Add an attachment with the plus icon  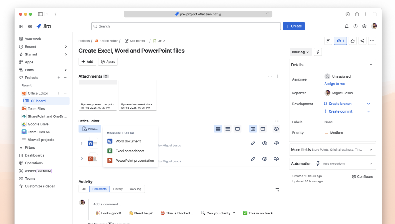[277, 76]
